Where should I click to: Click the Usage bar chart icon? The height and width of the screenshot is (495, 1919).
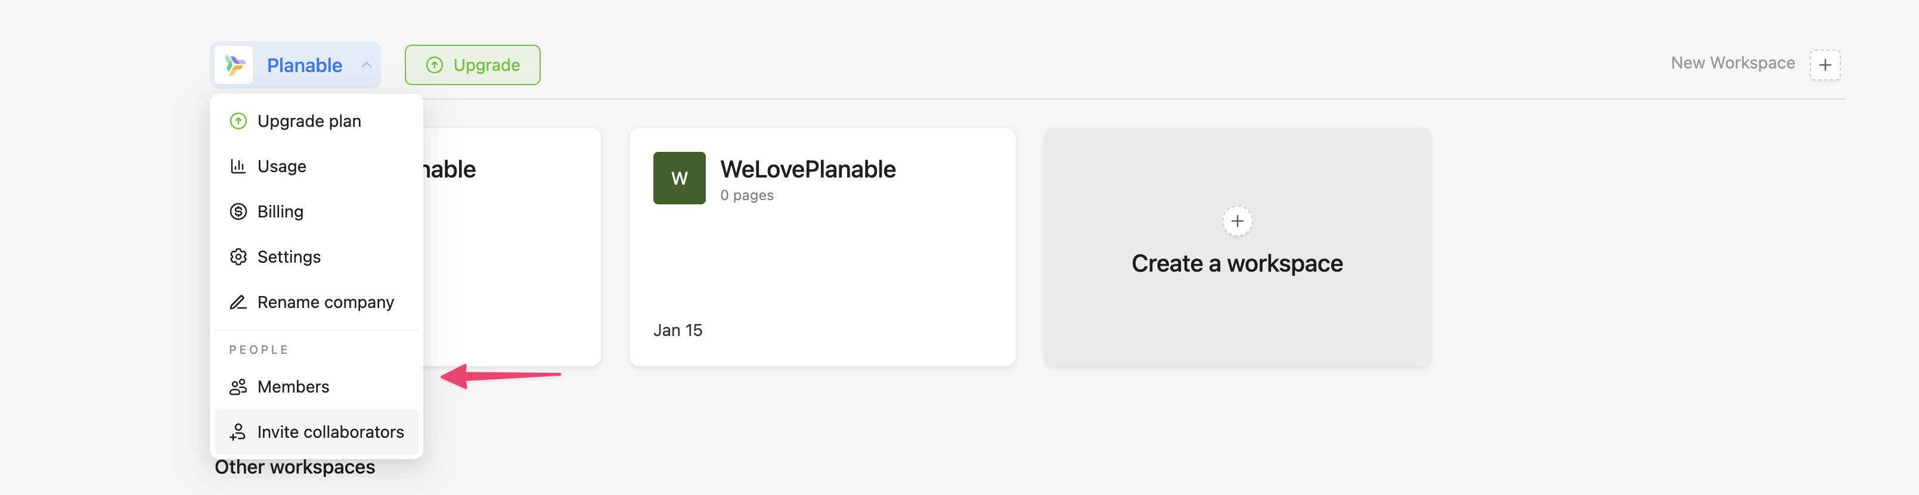click(x=238, y=167)
